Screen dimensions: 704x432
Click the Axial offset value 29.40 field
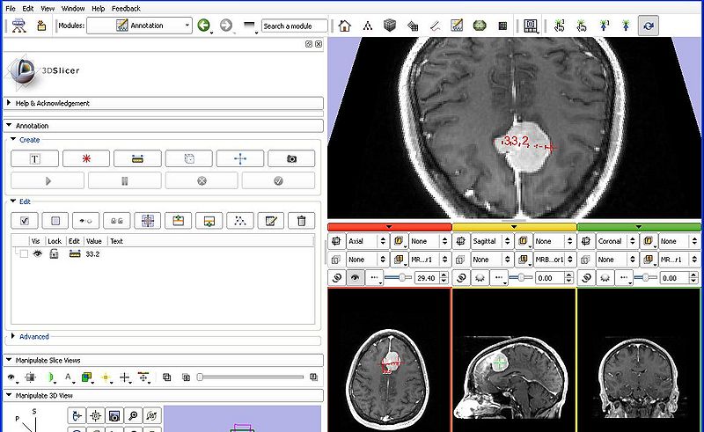tap(427, 278)
